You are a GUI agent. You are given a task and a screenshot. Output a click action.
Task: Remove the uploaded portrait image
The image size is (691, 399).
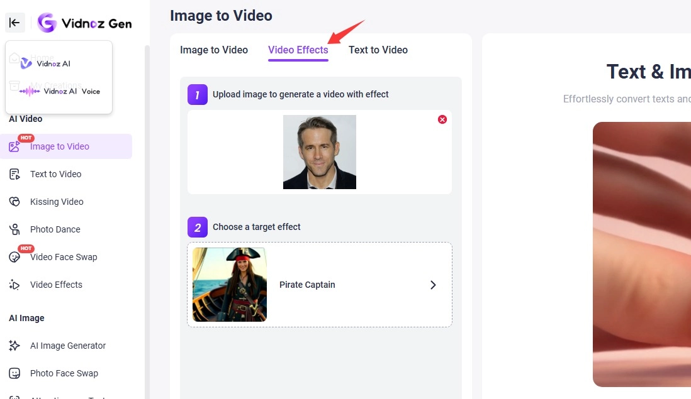pyautogui.click(x=442, y=119)
